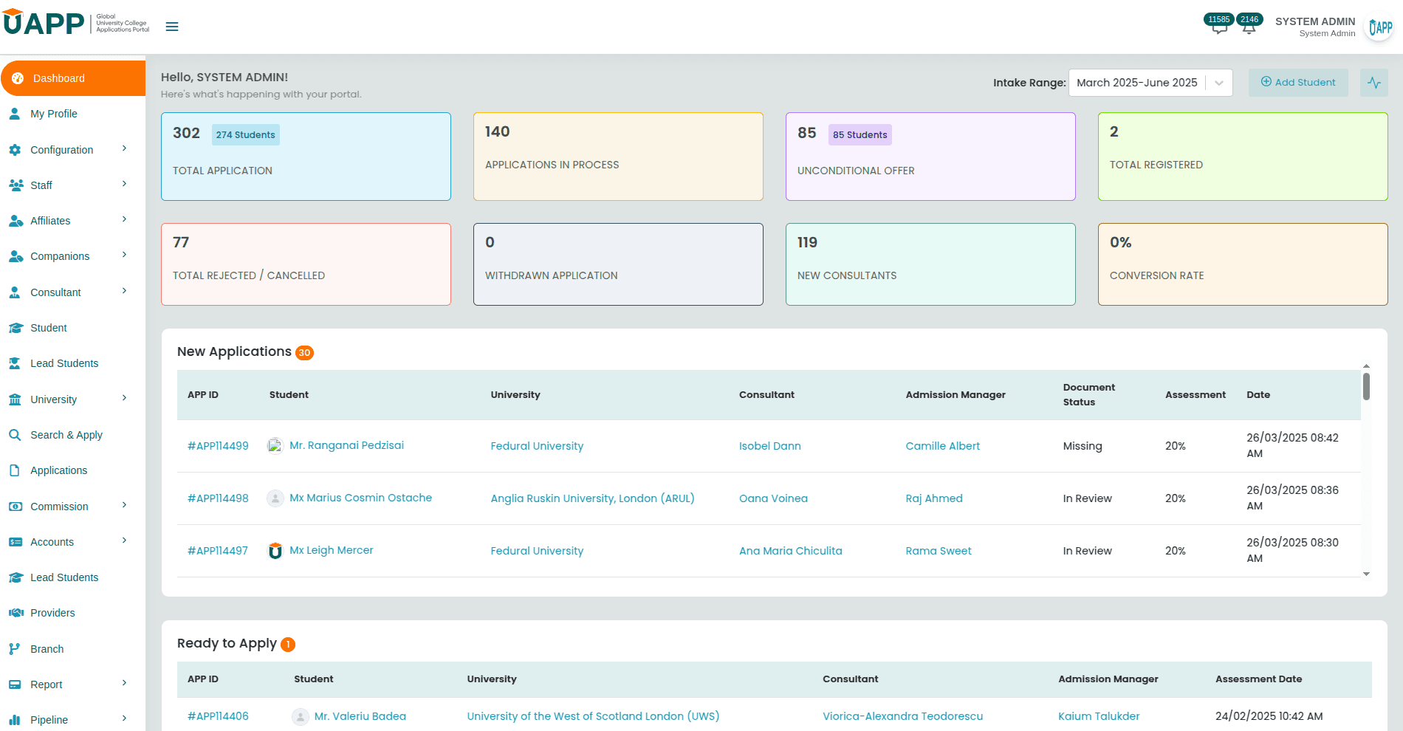Click the My Profile person icon
Viewport: 1403px width, 731px height.
15,114
